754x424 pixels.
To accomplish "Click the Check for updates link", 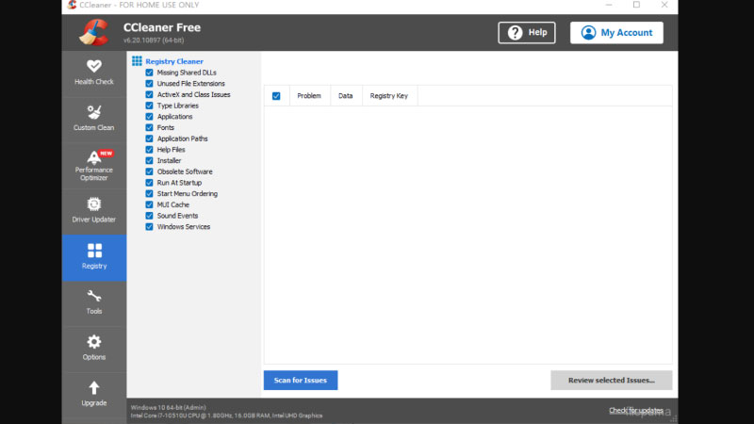I will (x=636, y=411).
